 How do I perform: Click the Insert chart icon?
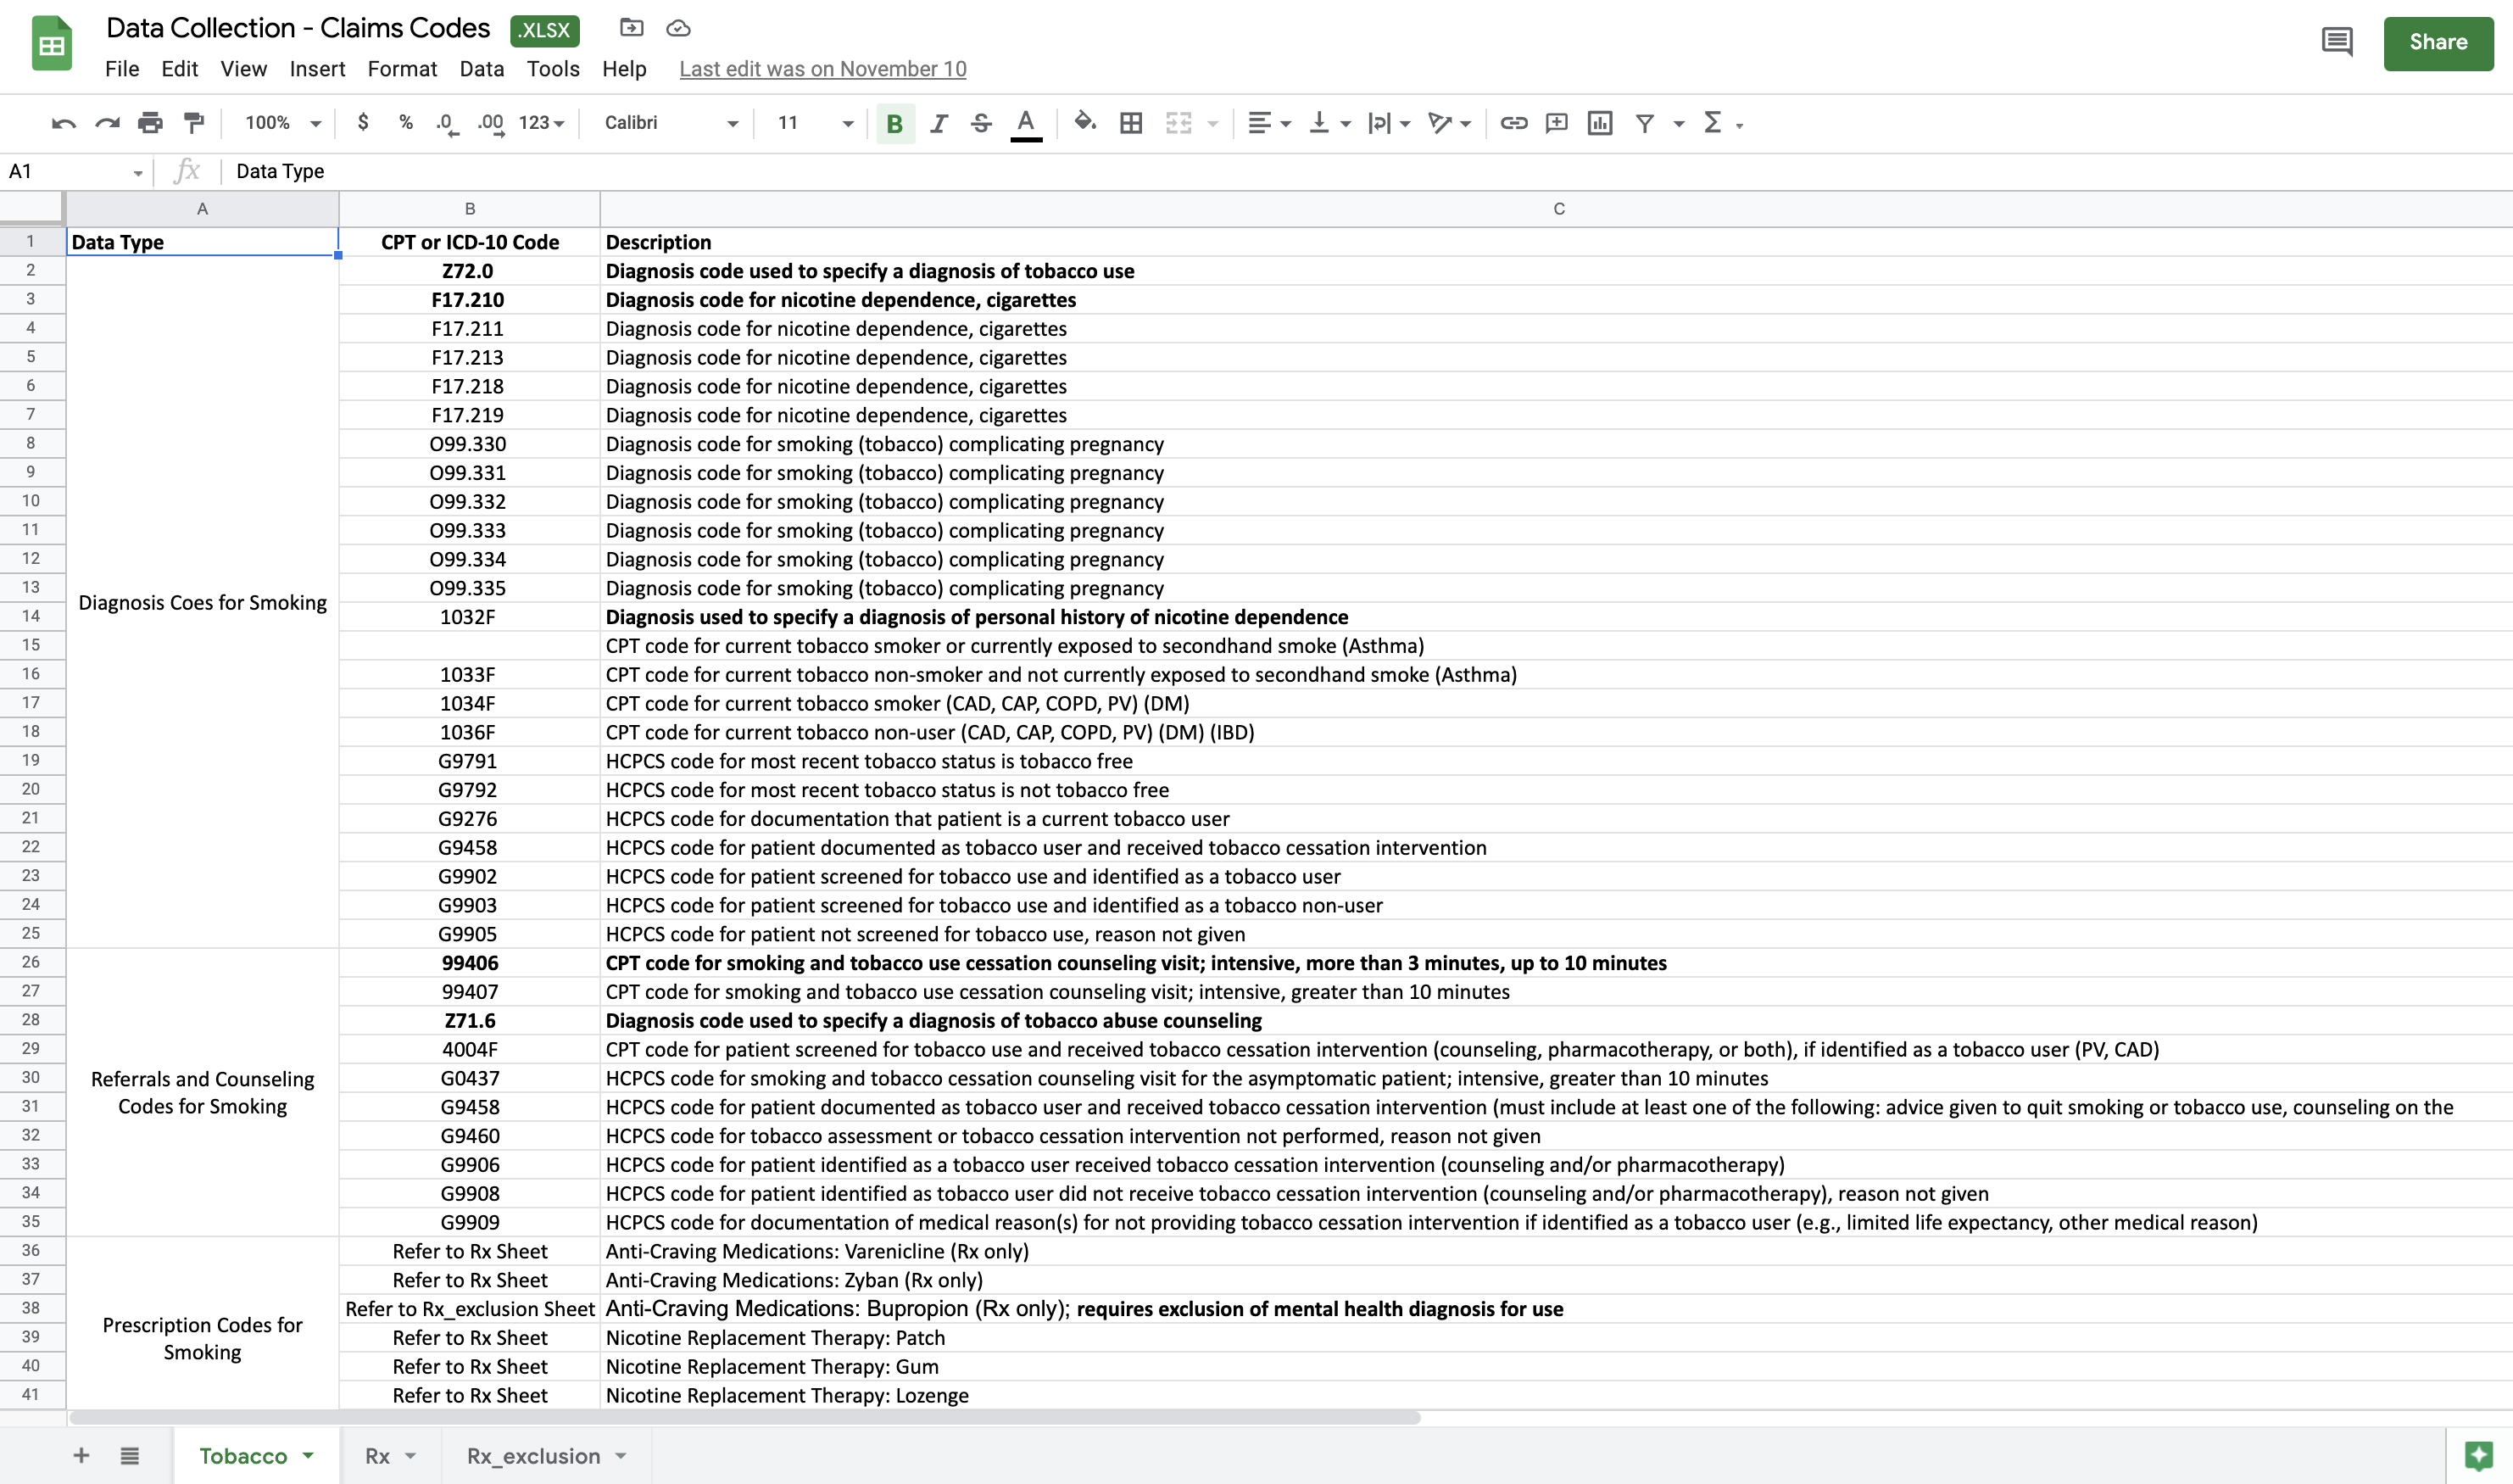1599,123
